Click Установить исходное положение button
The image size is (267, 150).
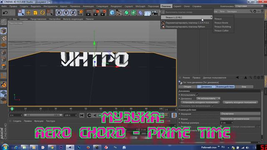click(200, 102)
